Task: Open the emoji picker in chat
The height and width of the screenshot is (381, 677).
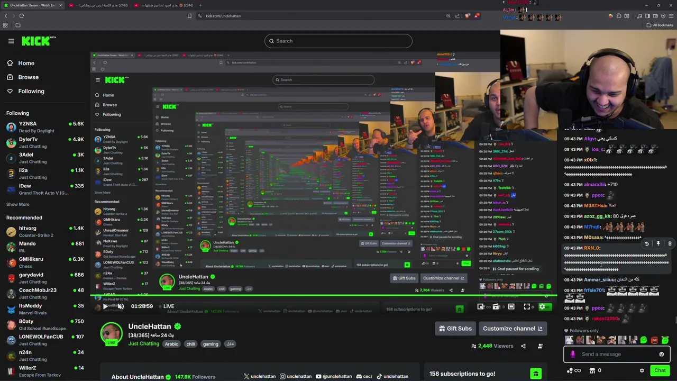Action: click(x=661, y=355)
